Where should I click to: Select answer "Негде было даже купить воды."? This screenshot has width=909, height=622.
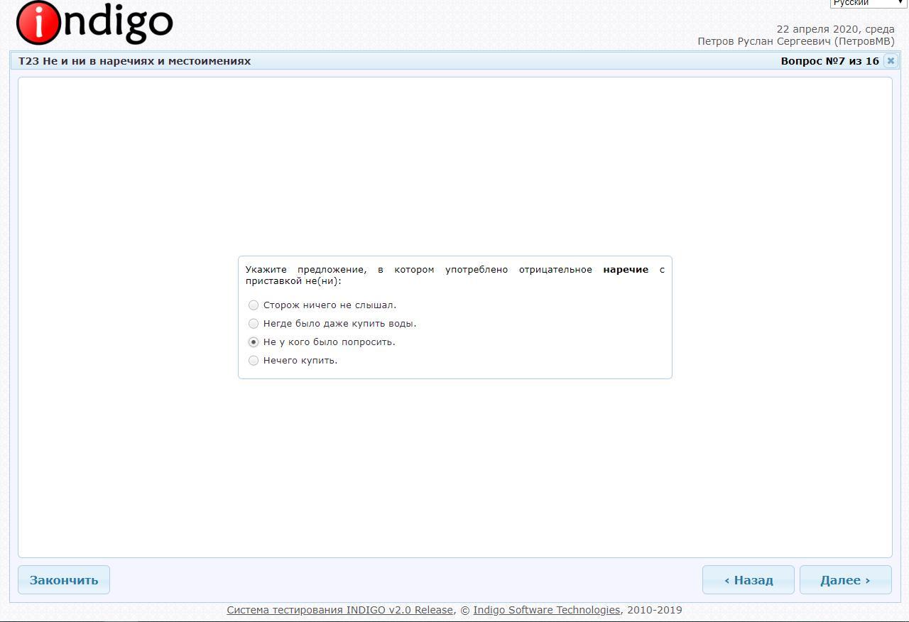coord(253,324)
